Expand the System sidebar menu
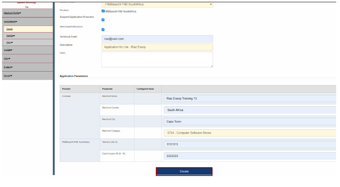340x187 pixels. pos(8,67)
